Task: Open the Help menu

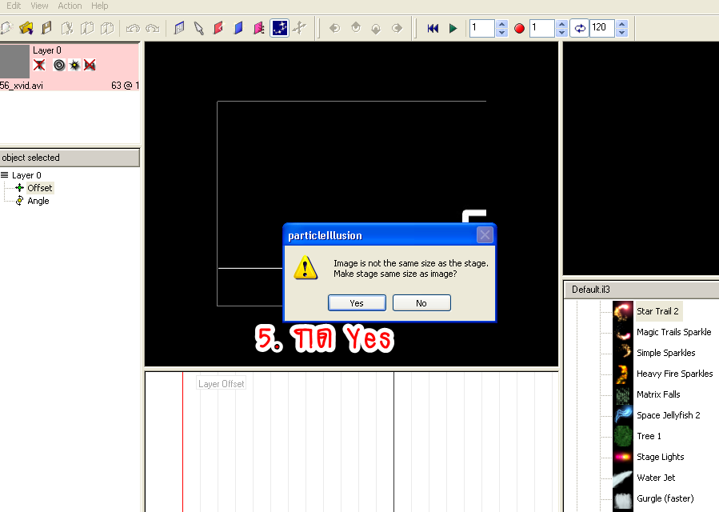Action: click(x=99, y=6)
